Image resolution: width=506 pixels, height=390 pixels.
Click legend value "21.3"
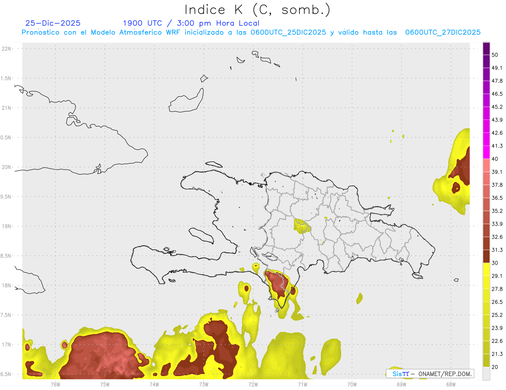(x=497, y=354)
